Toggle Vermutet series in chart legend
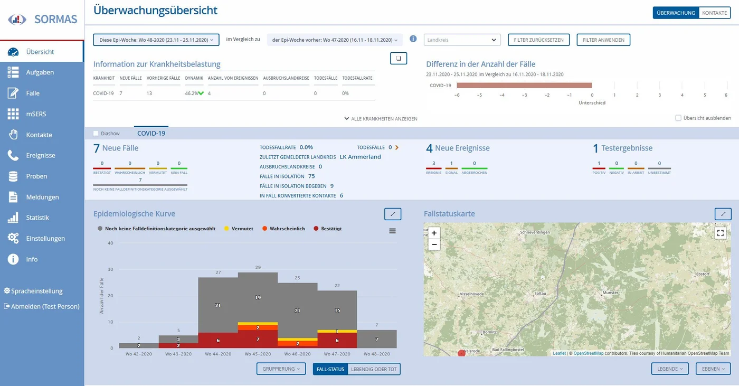 point(239,229)
